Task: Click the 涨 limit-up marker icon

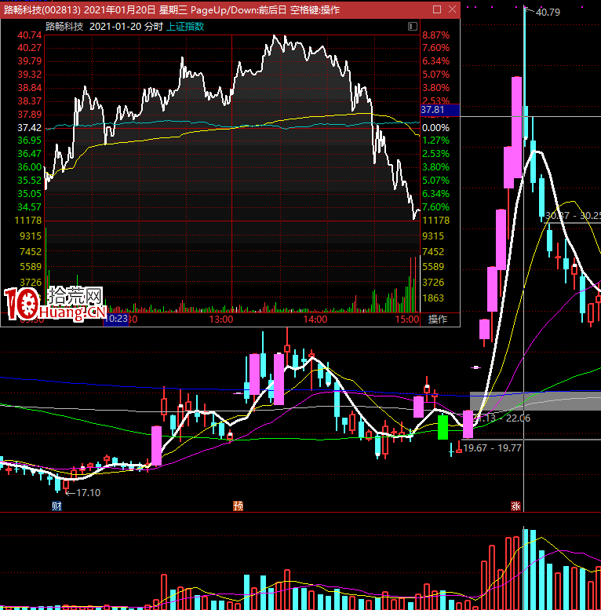Action: click(515, 506)
